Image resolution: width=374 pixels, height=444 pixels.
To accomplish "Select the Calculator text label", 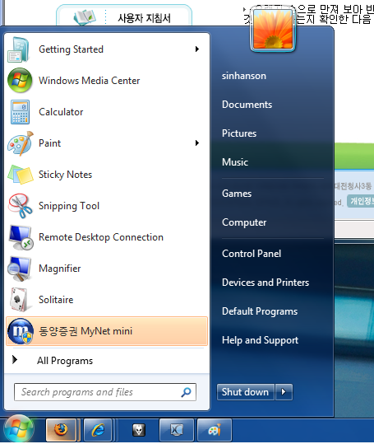I will 61,112.
